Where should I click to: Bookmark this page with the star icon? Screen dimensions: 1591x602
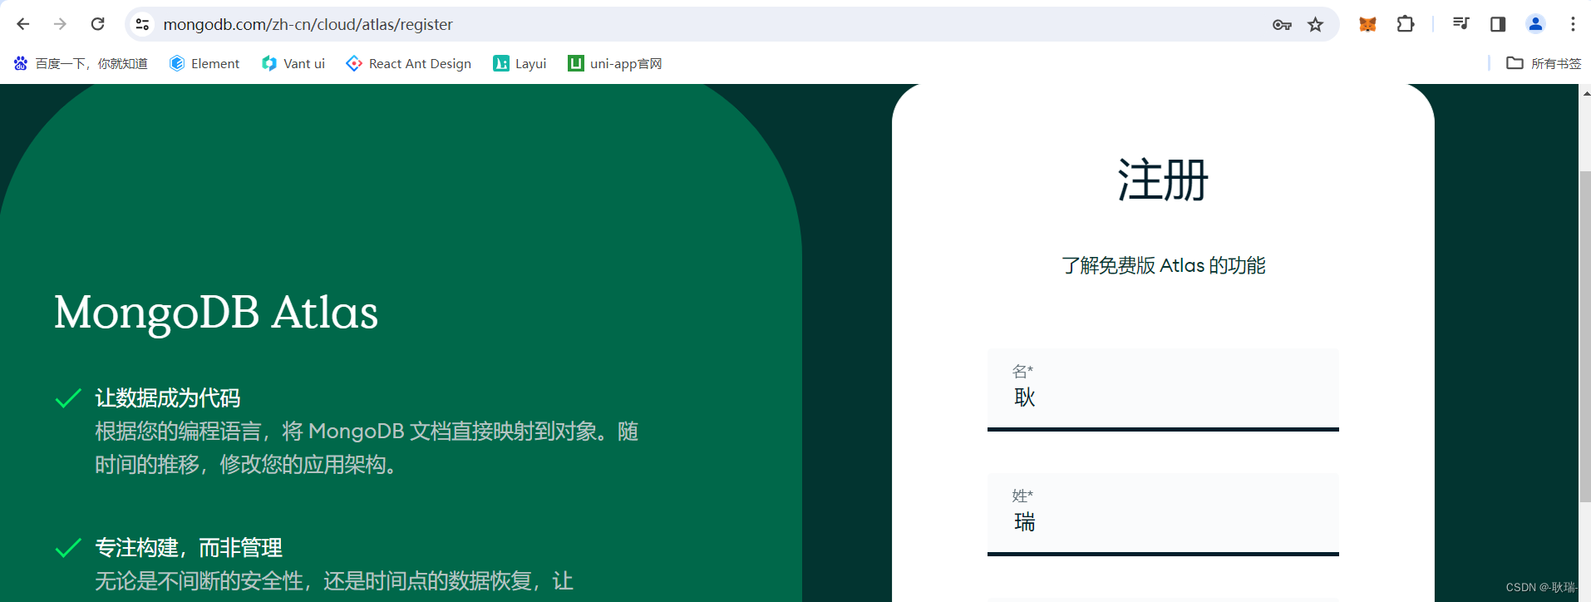1315,25
